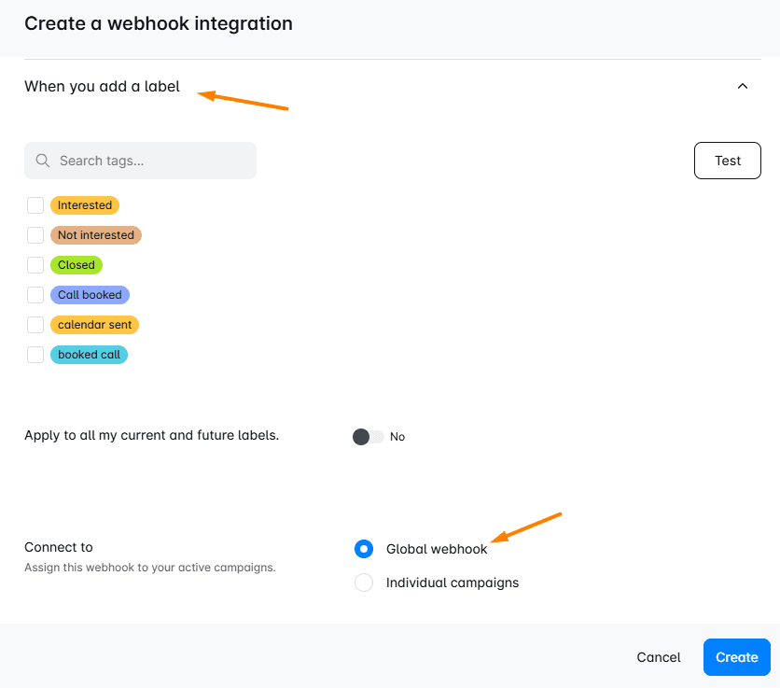The image size is (780, 688).
Task: Check the booked call label checkbox
Action: [35, 355]
